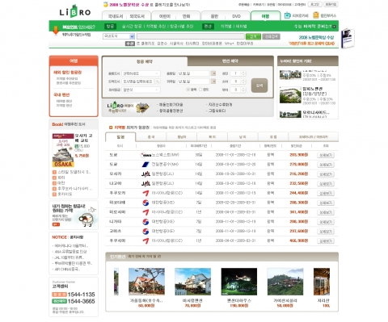This screenshot has width=388, height=322.
Task: Increase the adult passenger count stepper
Action: [x=243, y=72]
